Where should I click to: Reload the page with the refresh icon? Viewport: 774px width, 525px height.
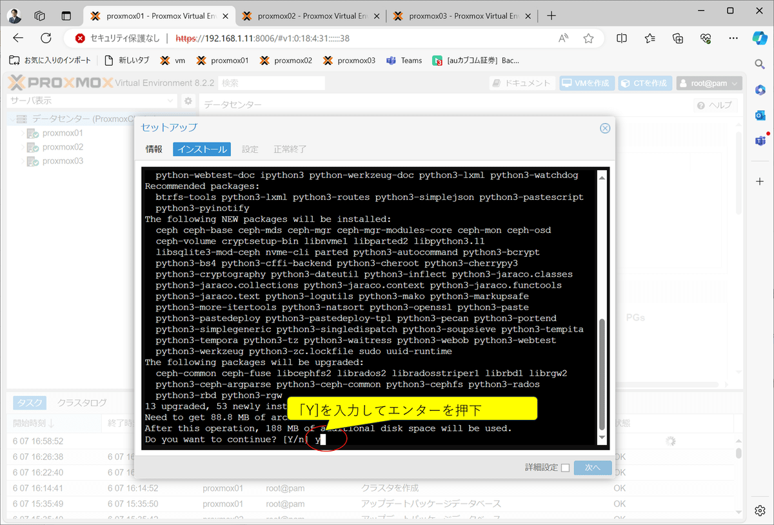click(x=46, y=38)
